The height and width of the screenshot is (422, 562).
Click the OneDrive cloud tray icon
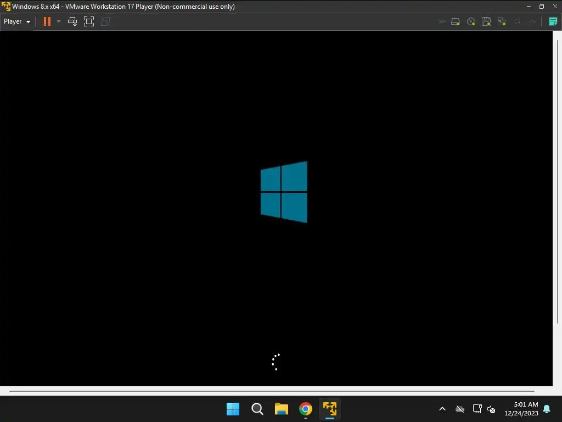click(x=460, y=409)
